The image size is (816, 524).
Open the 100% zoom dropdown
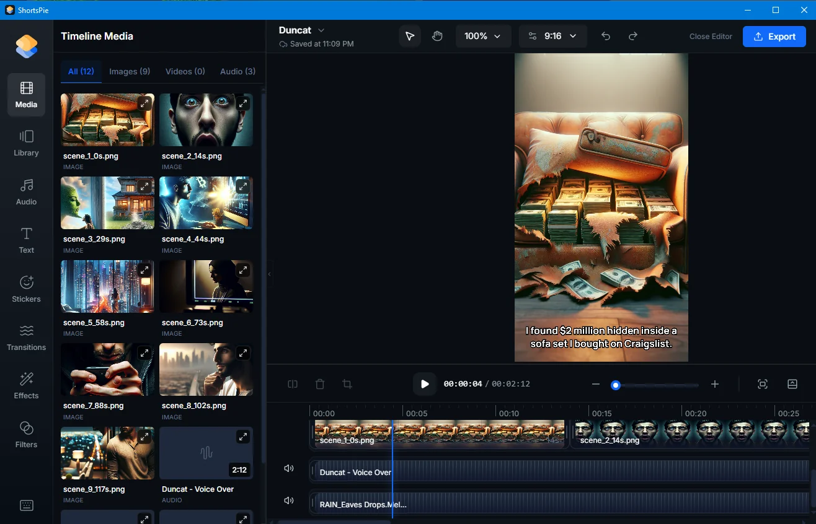(x=483, y=37)
